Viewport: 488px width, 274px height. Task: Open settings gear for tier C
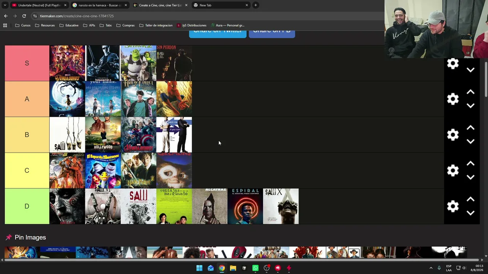pyautogui.click(x=453, y=170)
